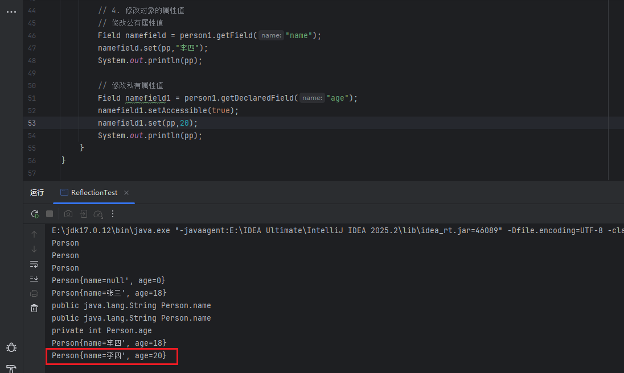Select the ReflectionTest run tab

click(x=94, y=193)
